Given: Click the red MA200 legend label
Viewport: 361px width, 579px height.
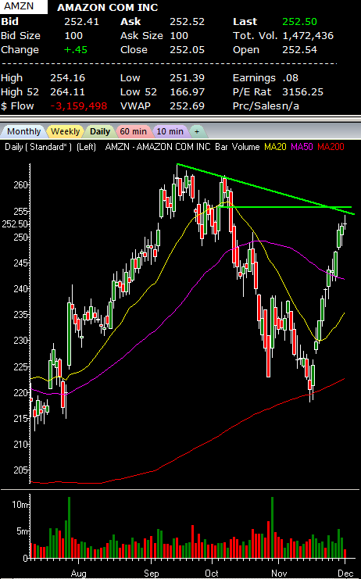Looking at the screenshot, I should click(331, 147).
